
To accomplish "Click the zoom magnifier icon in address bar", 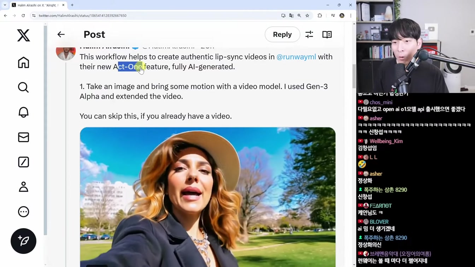I will (299, 16).
